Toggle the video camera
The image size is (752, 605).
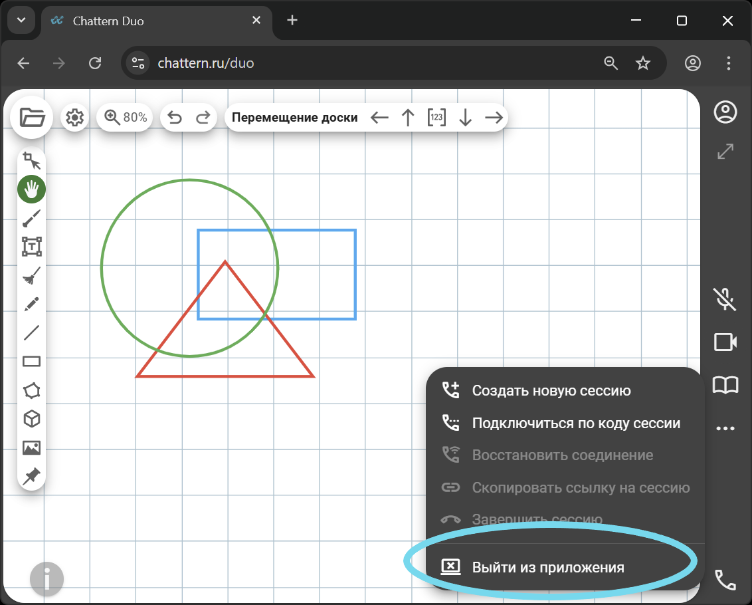pos(725,342)
